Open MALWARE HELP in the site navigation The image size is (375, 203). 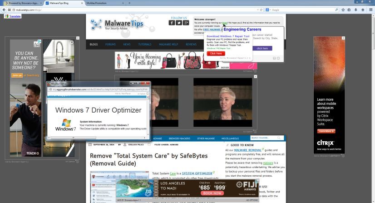pos(168,44)
